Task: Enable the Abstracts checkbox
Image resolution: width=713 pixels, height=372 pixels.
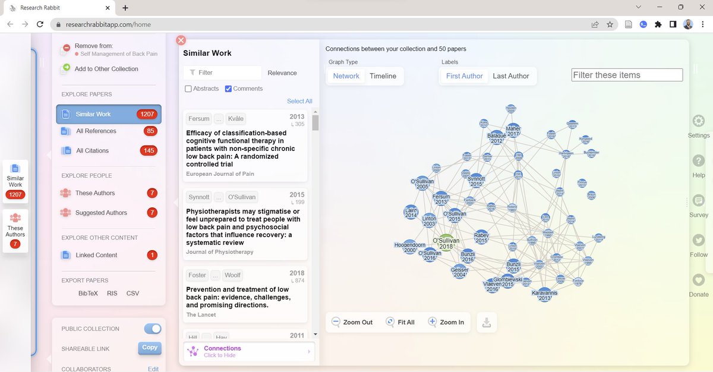Action: (x=188, y=89)
